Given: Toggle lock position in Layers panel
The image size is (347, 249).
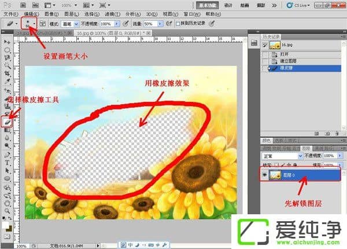Looking at the screenshot, I should click(289, 165).
